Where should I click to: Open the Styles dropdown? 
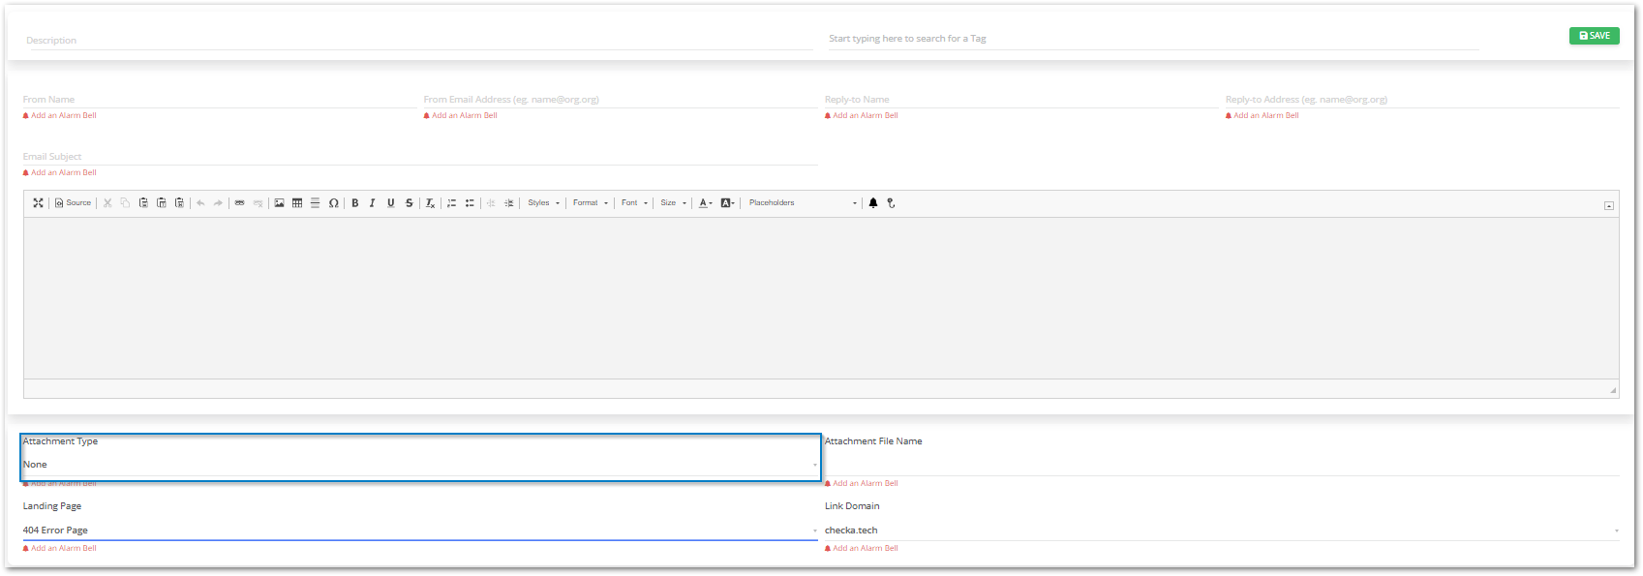tap(543, 203)
